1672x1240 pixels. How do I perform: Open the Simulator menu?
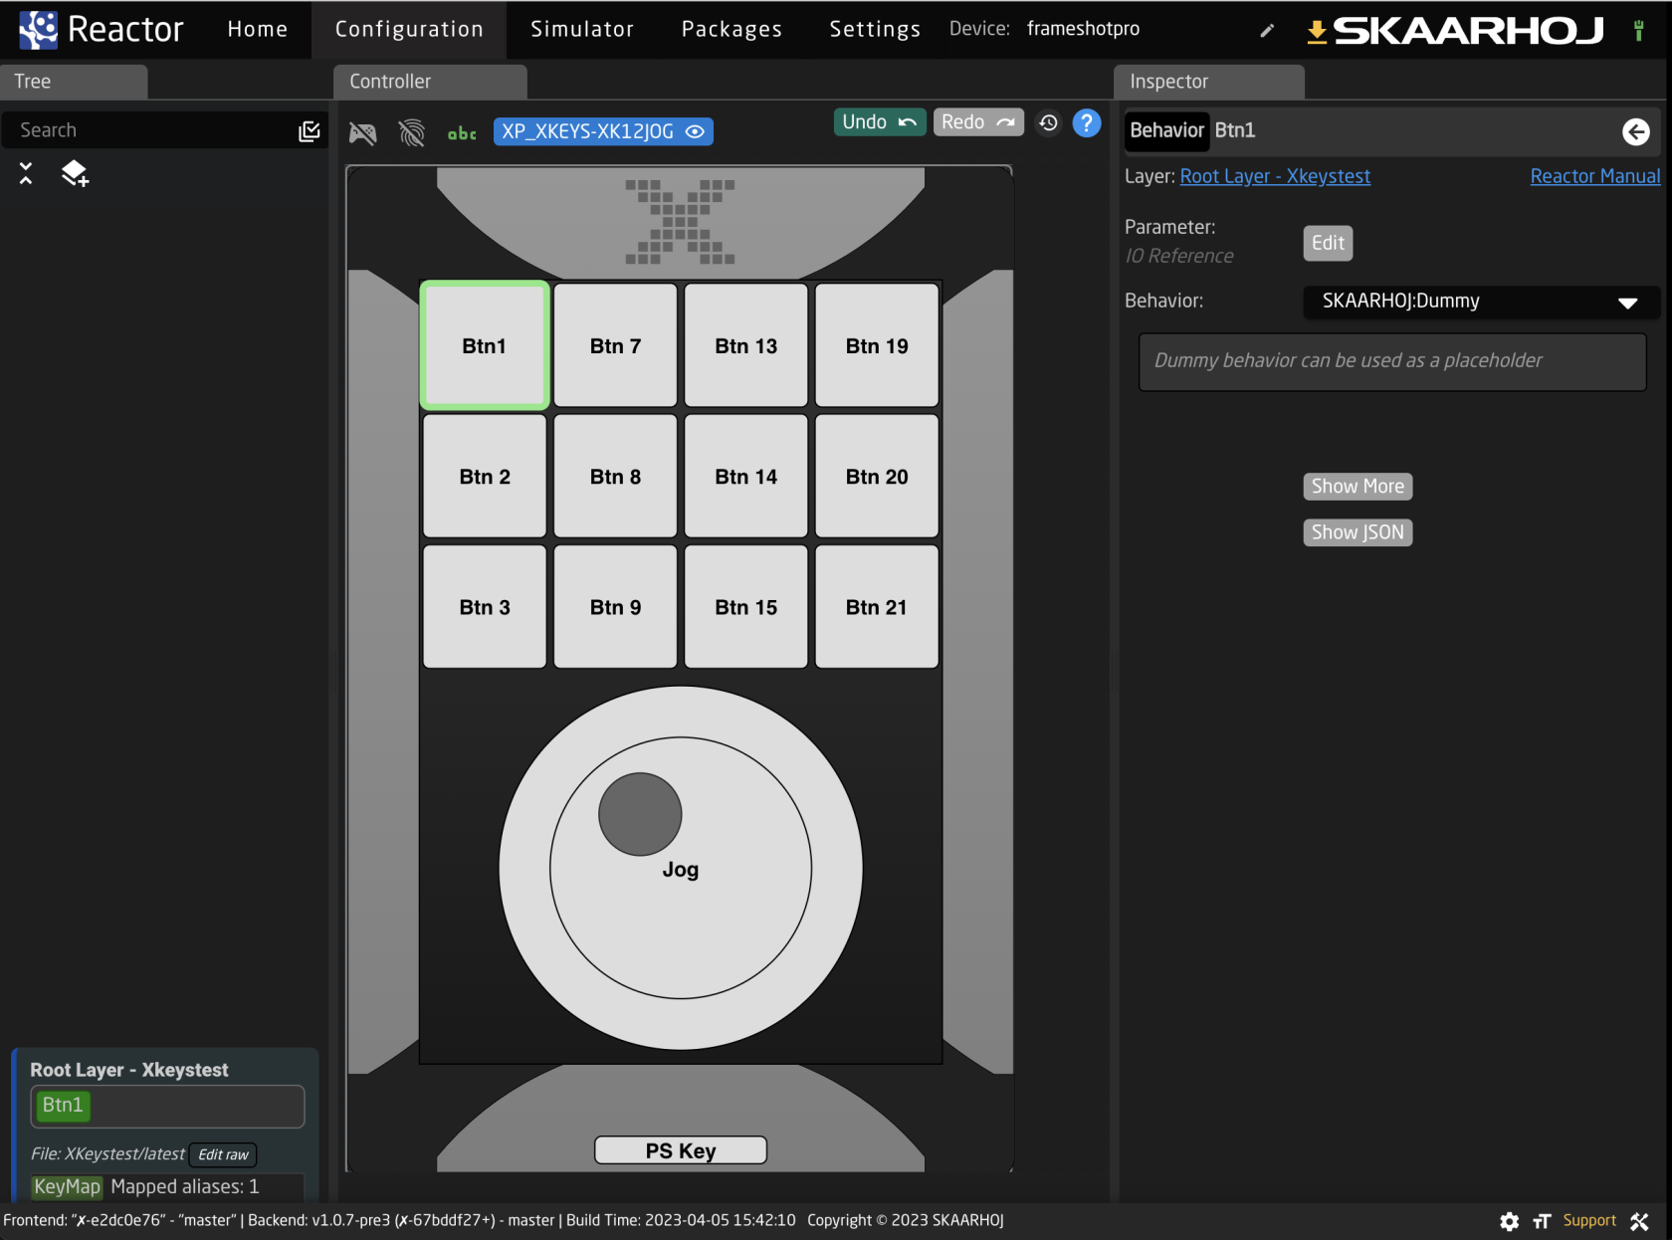(x=582, y=29)
